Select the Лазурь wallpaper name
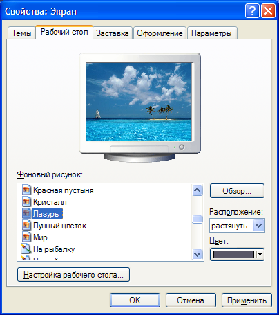Viewport: 279px width, 315px height. coord(47,214)
